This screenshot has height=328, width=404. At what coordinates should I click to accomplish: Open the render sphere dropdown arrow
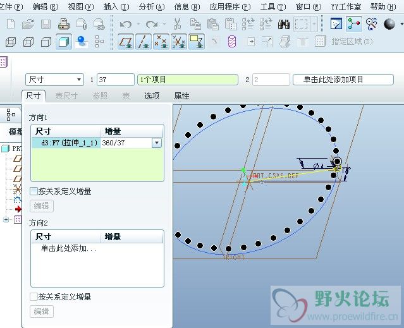(x=401, y=24)
